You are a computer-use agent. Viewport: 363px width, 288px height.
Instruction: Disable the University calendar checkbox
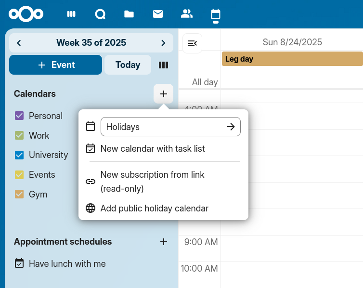pyautogui.click(x=20, y=155)
